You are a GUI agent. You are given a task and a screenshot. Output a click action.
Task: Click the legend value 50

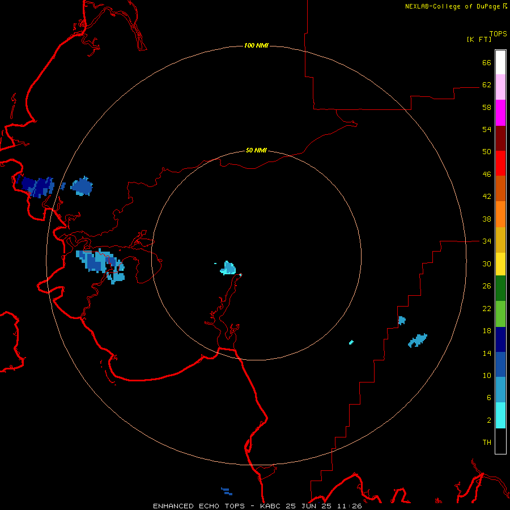tap(487, 151)
